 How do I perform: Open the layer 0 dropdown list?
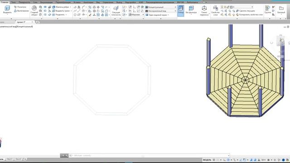click(237, 7)
